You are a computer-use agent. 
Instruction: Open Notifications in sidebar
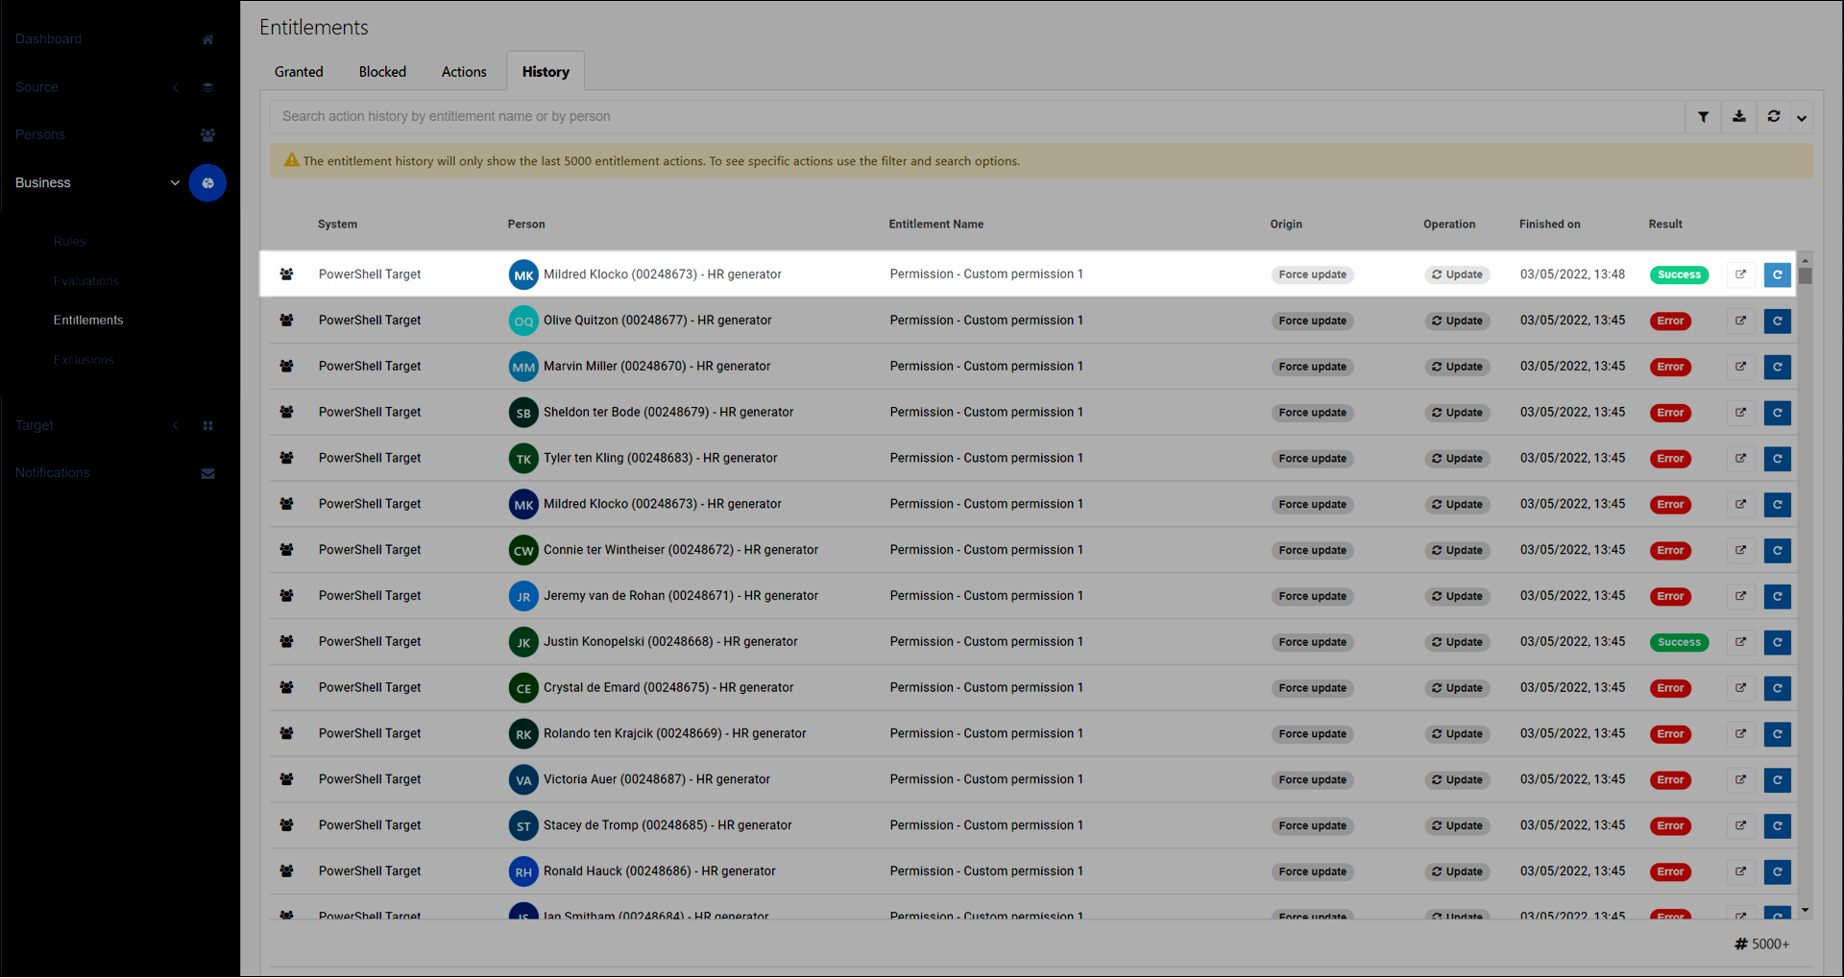point(52,473)
